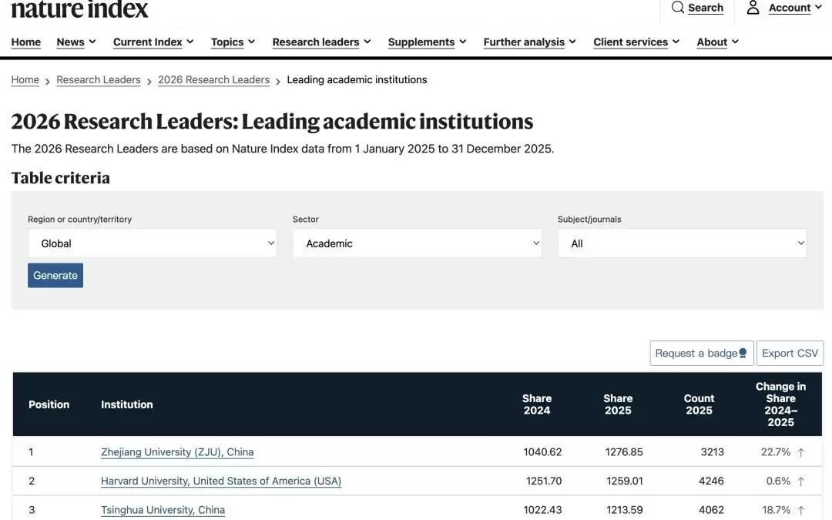Click the Change in Share 2024–2025 header
This screenshot has width=832, height=520.
click(x=780, y=404)
